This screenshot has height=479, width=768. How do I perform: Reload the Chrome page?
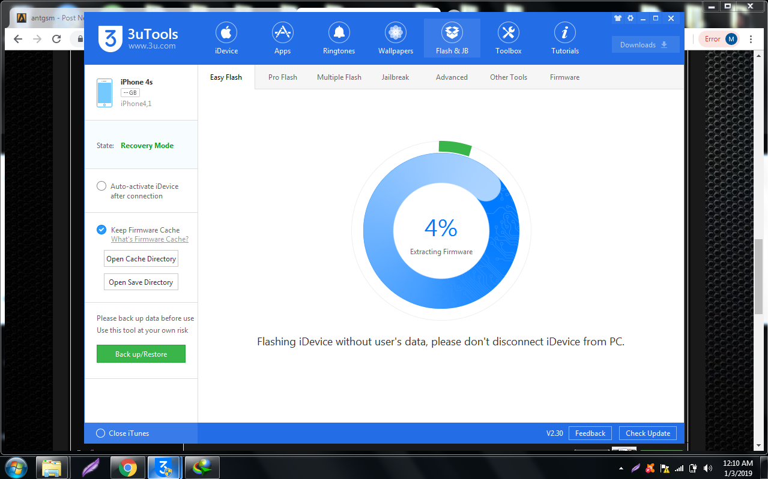click(x=56, y=39)
